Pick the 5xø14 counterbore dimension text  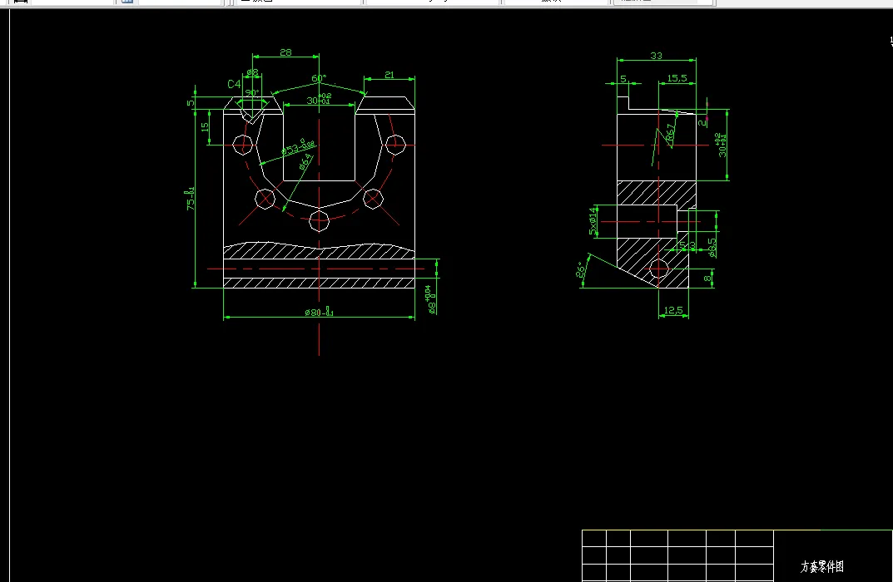pos(593,220)
